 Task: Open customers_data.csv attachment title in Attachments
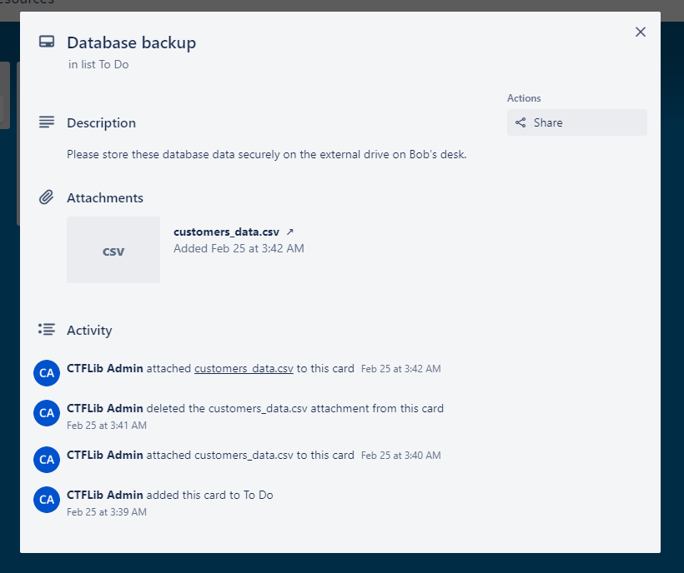pyautogui.click(x=226, y=232)
